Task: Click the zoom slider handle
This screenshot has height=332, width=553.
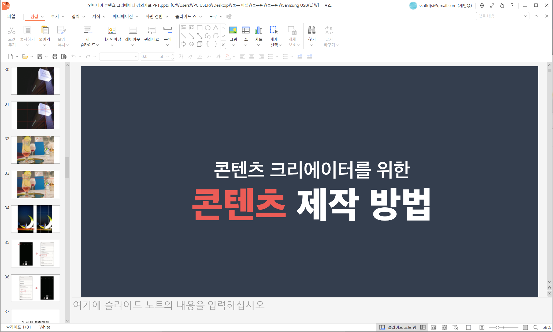Action: pyautogui.click(x=497, y=327)
